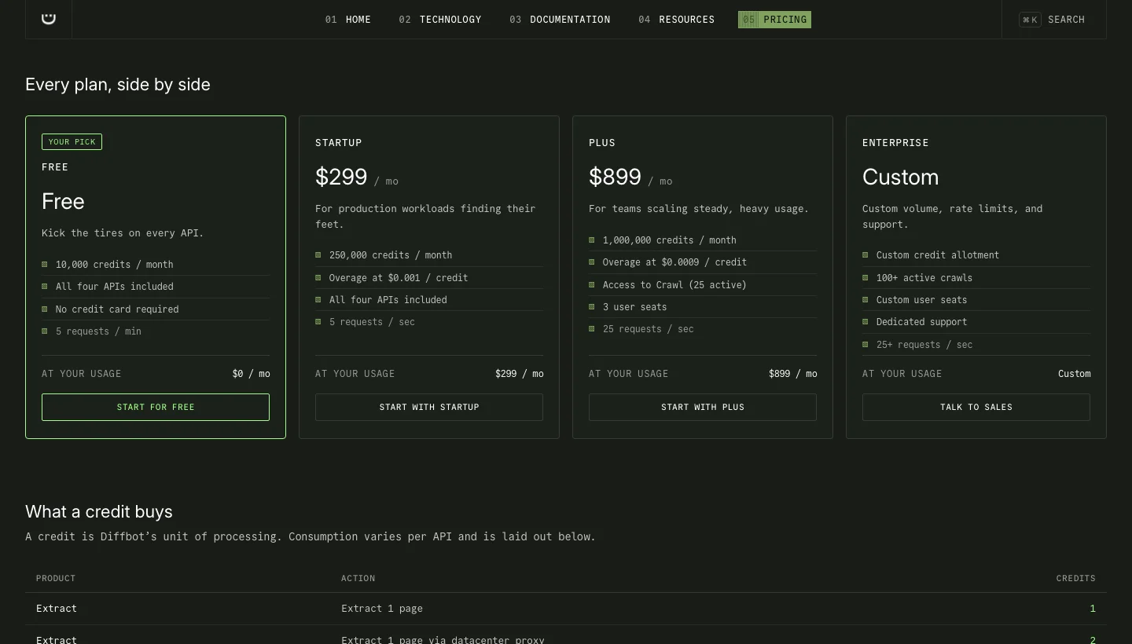The width and height of the screenshot is (1132, 644).
Task: Open the Search box with ⌘K
Action: click(1053, 20)
